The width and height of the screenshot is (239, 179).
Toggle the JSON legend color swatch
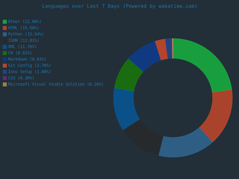click(x=5, y=41)
